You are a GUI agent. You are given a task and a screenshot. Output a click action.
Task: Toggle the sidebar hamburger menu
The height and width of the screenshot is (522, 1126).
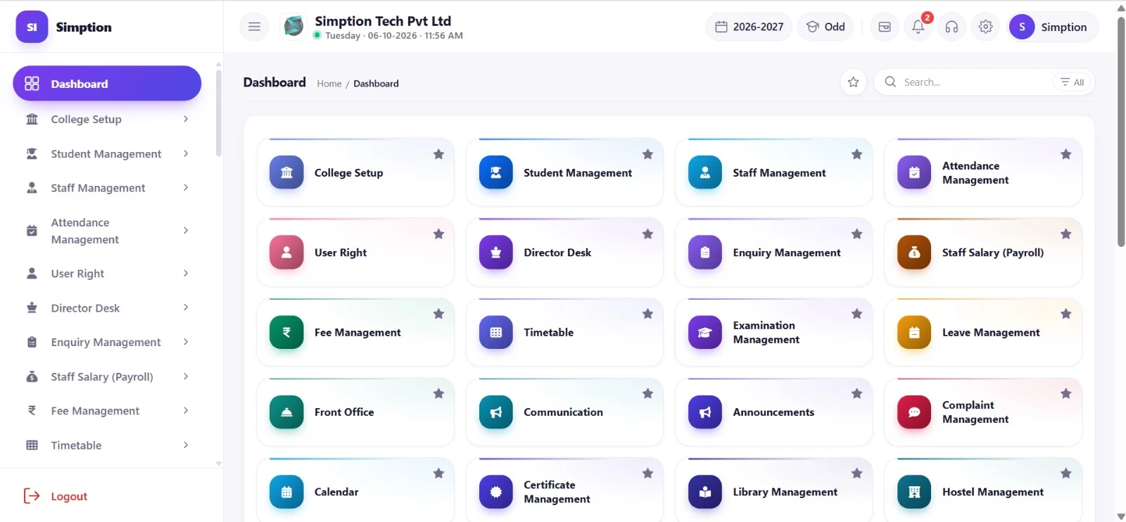[254, 27]
